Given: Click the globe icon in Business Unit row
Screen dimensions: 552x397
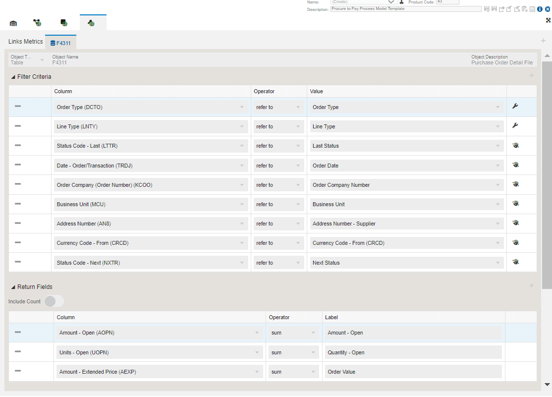Looking at the screenshot, I should [x=516, y=203].
